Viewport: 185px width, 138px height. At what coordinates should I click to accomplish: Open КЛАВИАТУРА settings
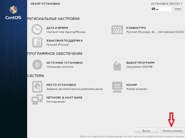click(136, 28)
